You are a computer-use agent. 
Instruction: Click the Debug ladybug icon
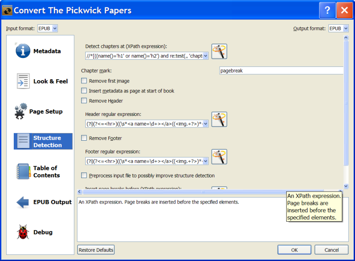[23, 232]
